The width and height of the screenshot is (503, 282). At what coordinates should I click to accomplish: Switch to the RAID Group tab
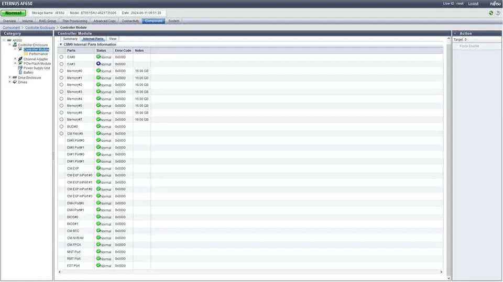click(48, 21)
